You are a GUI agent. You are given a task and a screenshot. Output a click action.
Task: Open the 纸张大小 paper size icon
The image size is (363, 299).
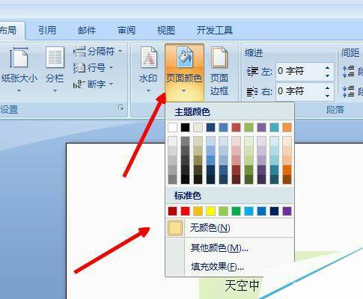[19, 58]
